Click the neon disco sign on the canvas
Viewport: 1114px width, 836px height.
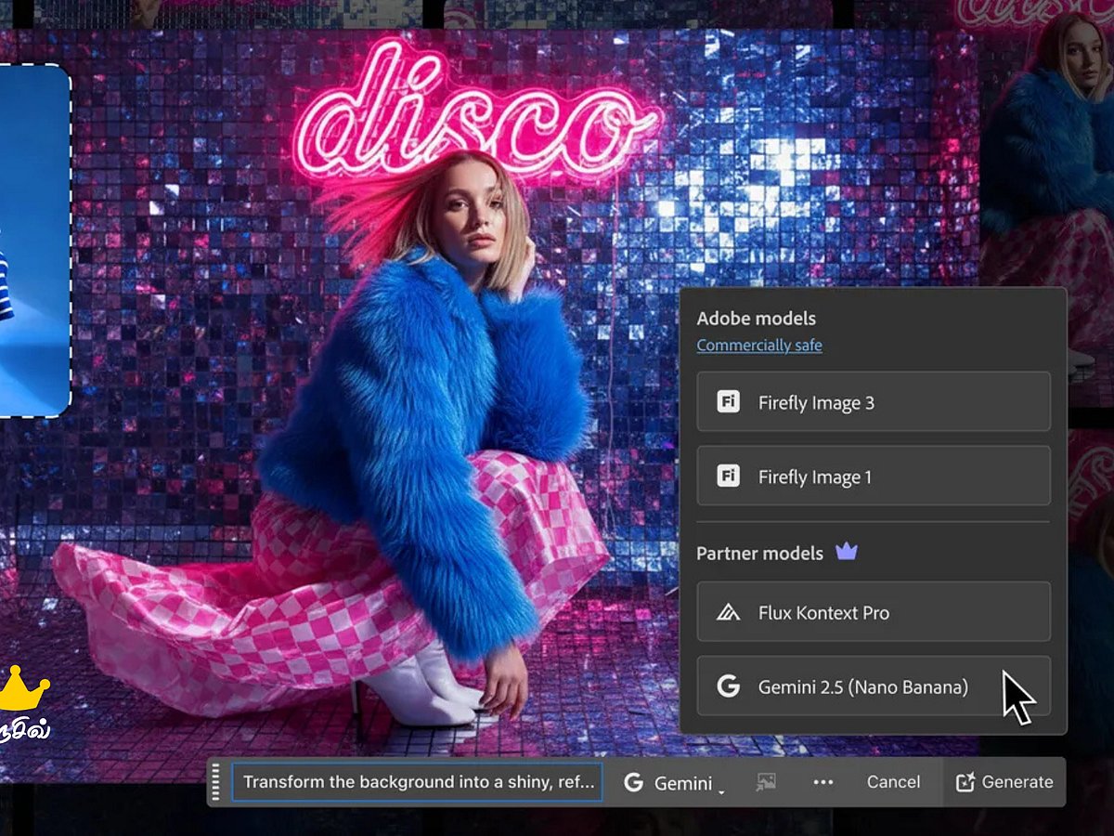[x=473, y=116]
